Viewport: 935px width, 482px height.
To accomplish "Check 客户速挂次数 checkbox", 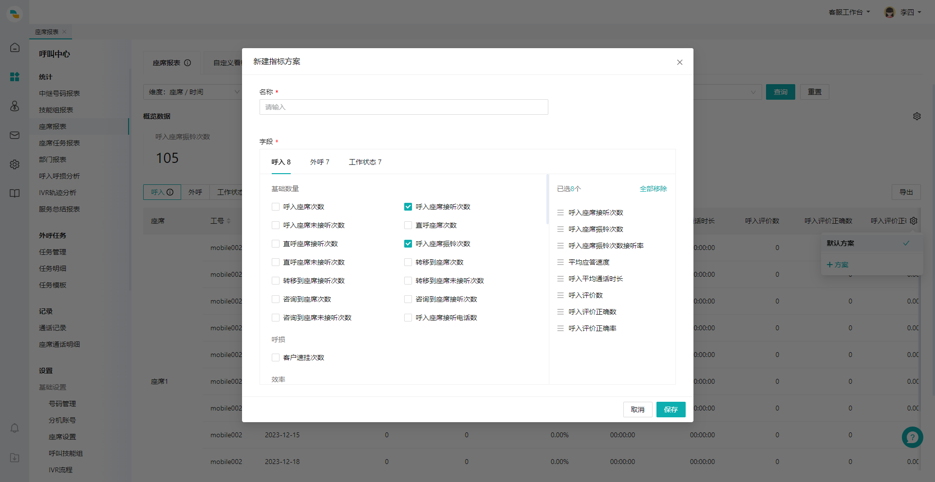I will pyautogui.click(x=276, y=357).
